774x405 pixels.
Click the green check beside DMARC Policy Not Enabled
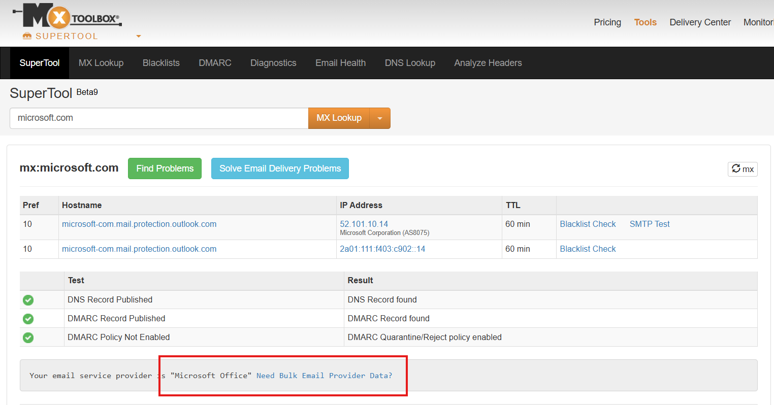[x=28, y=338]
